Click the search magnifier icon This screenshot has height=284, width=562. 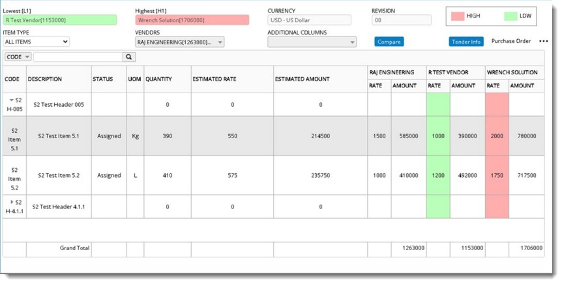pyautogui.click(x=129, y=57)
